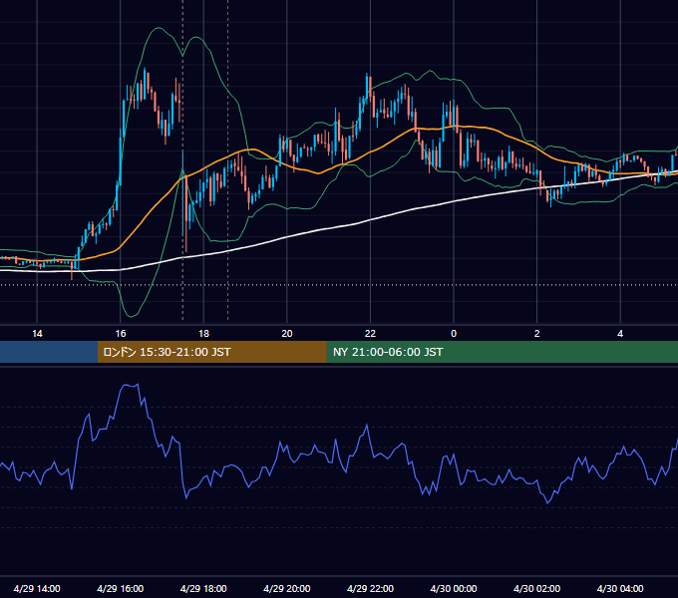This screenshot has height=598, width=678.
Task: Click hour label 20 on upper axis
Action: click(x=287, y=334)
